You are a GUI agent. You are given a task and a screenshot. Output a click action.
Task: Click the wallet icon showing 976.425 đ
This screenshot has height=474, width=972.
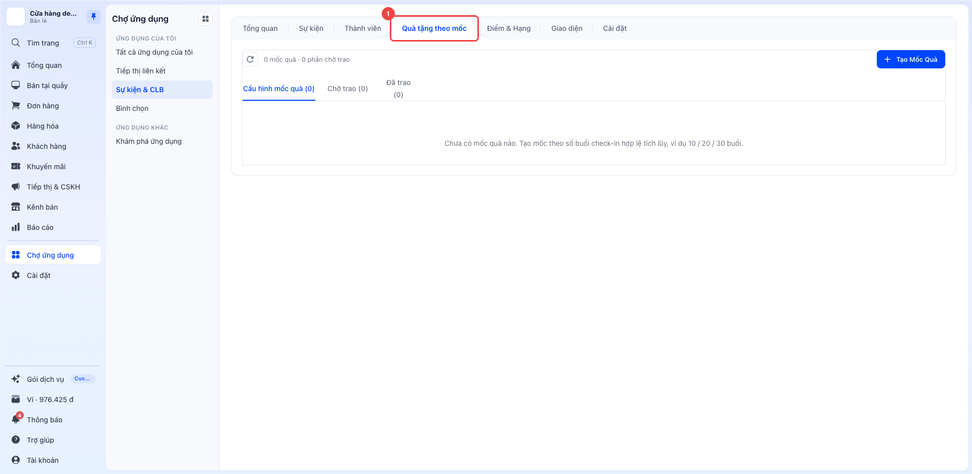(16, 399)
